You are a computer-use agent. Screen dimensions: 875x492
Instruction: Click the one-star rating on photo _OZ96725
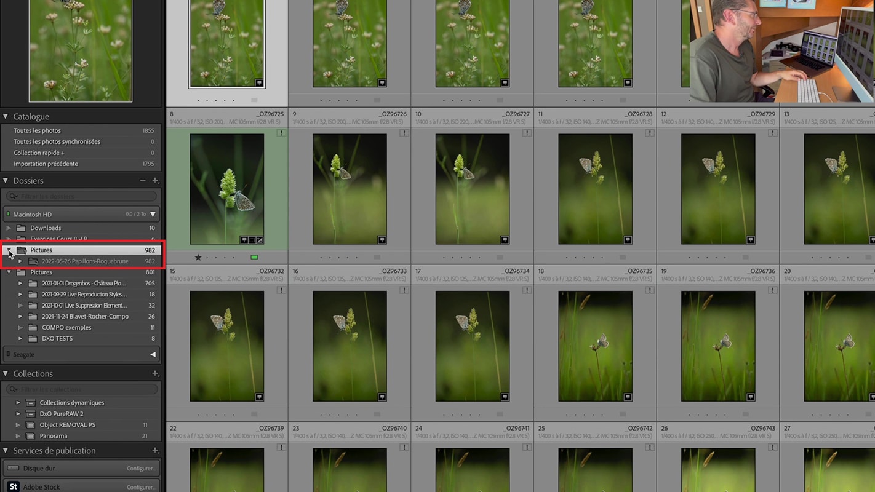click(198, 257)
